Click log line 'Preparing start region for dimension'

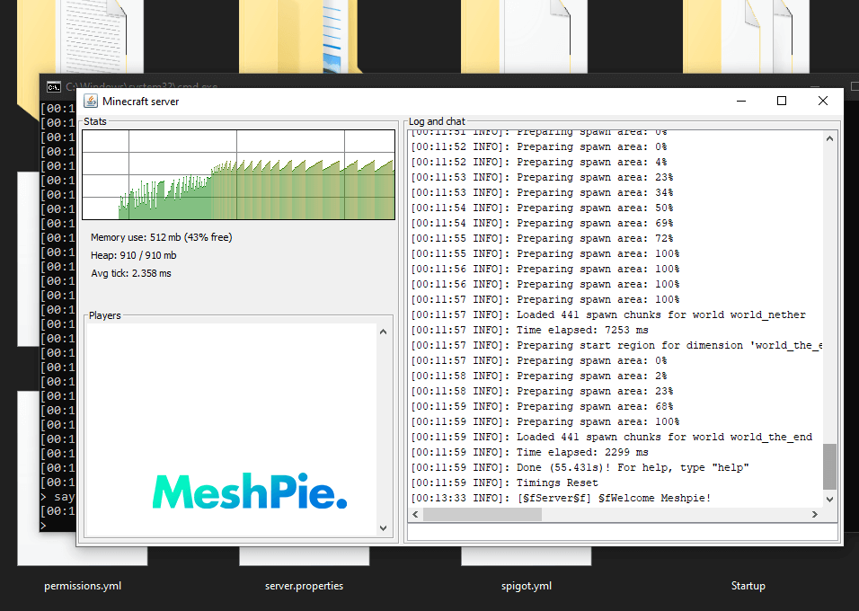click(616, 346)
